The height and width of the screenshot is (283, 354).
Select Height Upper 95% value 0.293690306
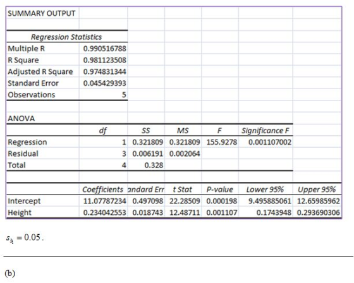pos(319,213)
